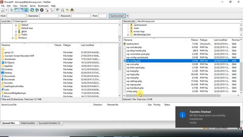The image size is (243, 137).
Task: Toggle message log display icon
Action: click(x=12, y=10)
